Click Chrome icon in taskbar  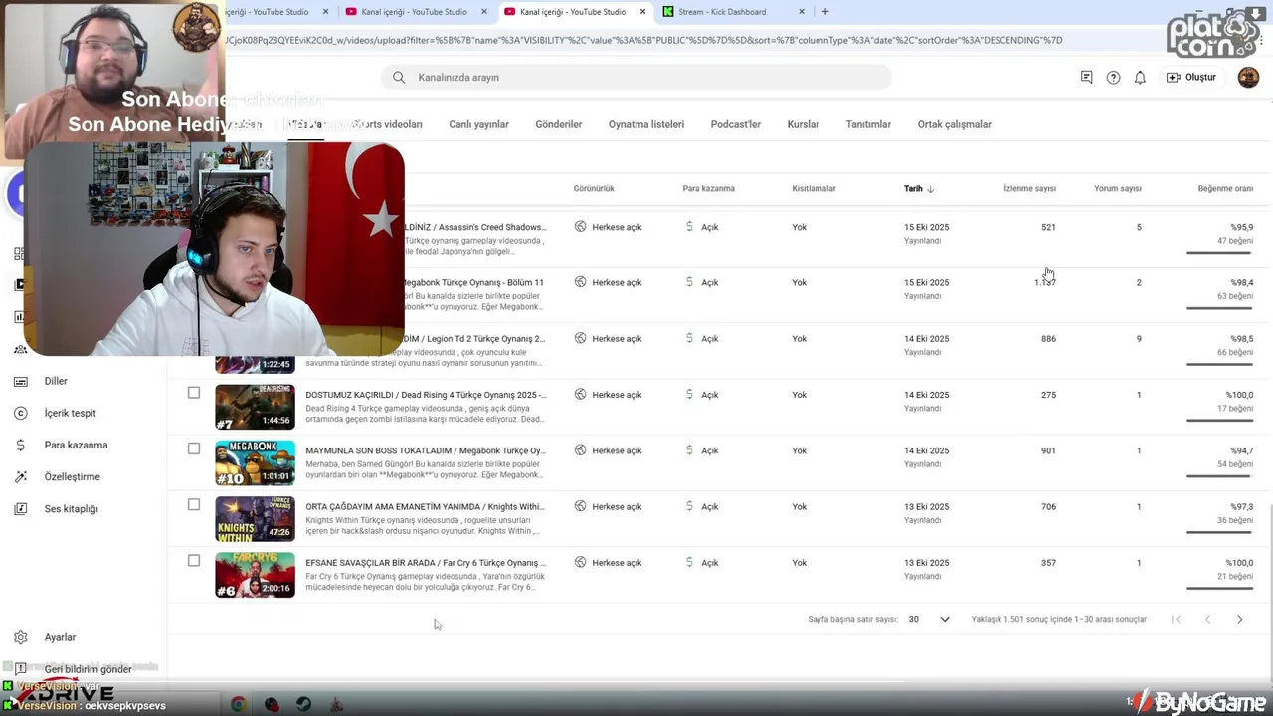coord(239,704)
